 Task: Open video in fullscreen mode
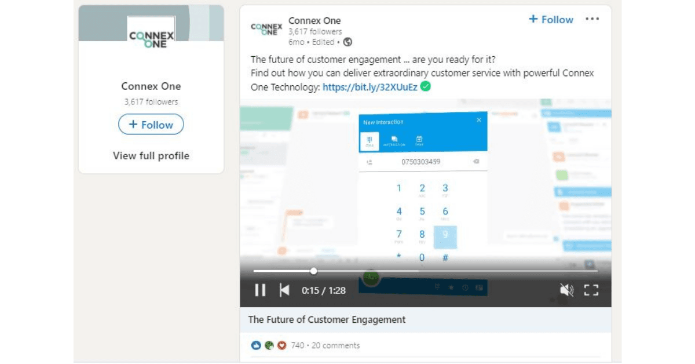(591, 290)
